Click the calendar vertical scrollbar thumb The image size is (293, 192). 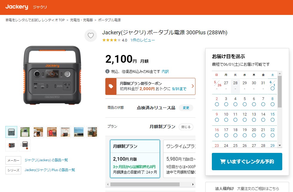(x=280, y=92)
